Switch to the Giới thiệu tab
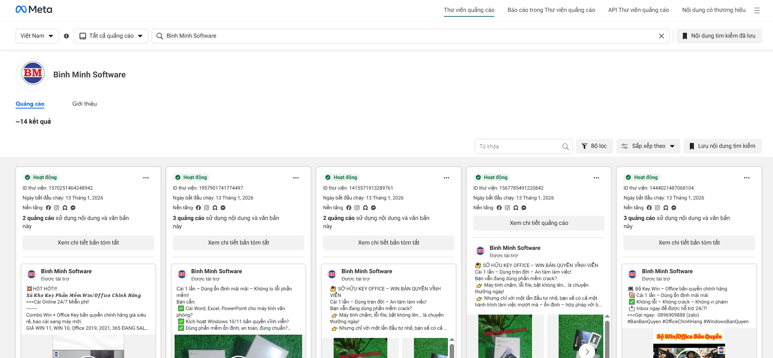Image resolution: width=773 pixels, height=358 pixels. tap(84, 104)
